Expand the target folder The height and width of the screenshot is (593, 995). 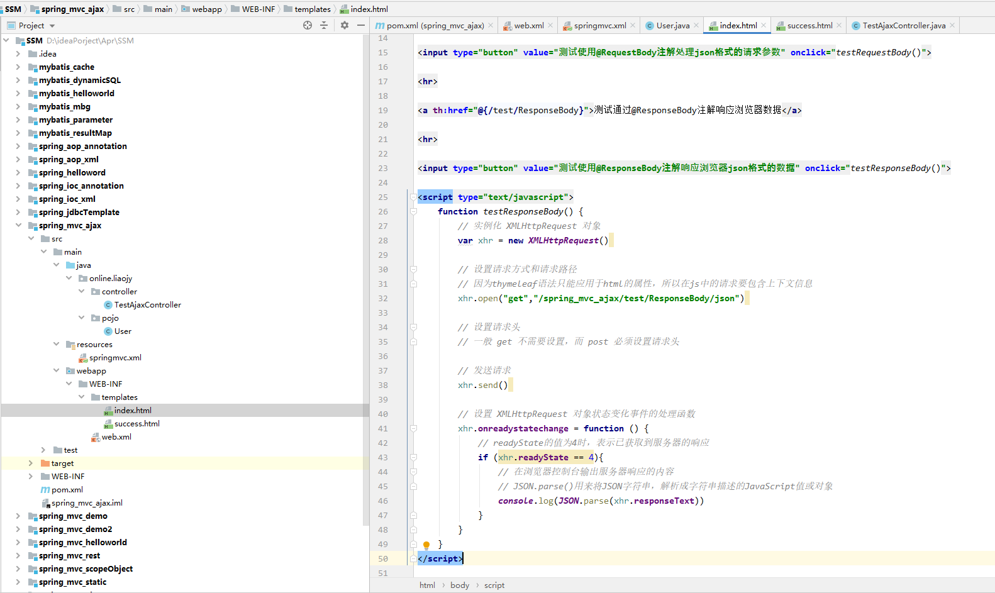pyautogui.click(x=31, y=463)
